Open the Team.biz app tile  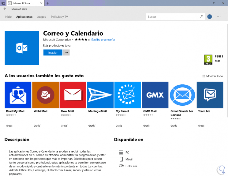click(x=210, y=95)
